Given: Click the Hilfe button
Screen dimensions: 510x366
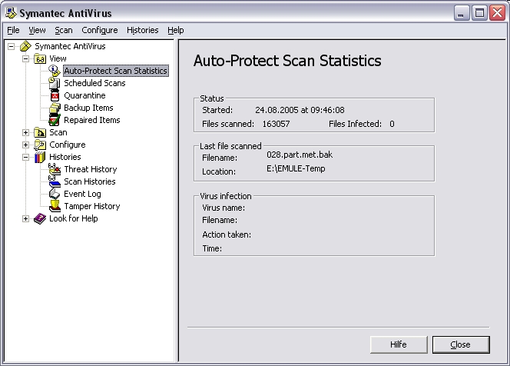Looking at the screenshot, I should tap(399, 344).
